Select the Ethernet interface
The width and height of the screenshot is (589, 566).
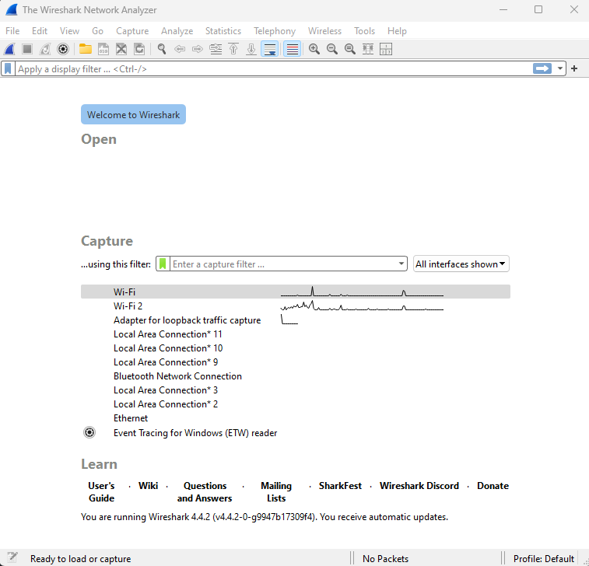[131, 418]
